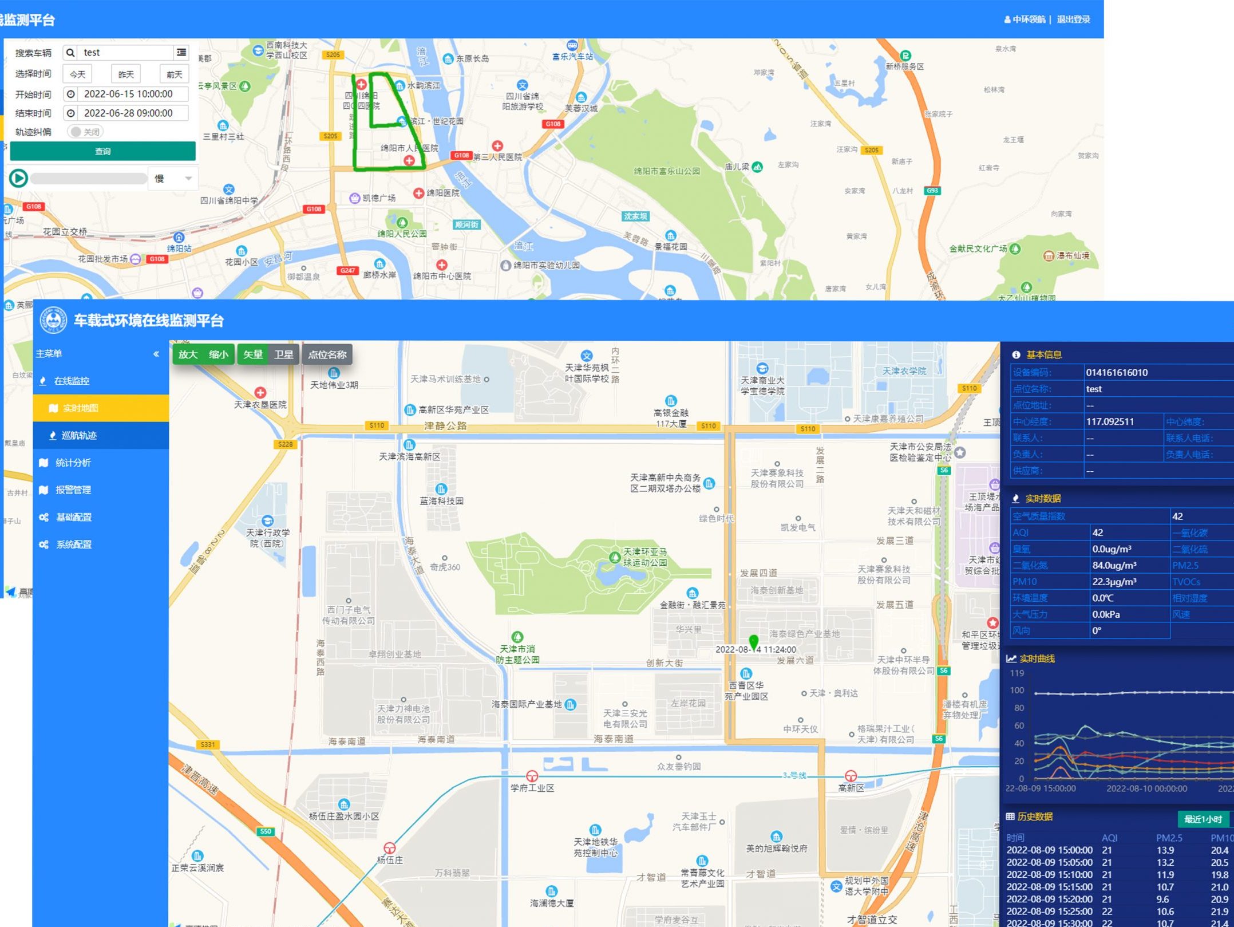Click the 开始时间 date input field
1234x927 pixels.
point(128,94)
